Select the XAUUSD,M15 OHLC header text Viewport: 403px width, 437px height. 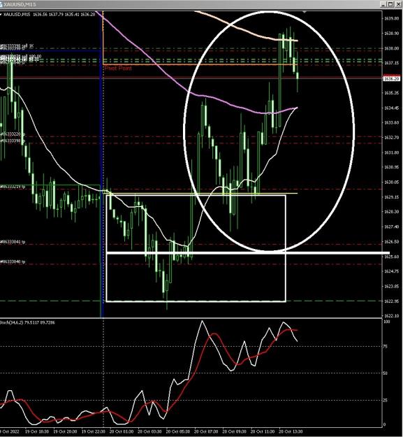pos(50,14)
